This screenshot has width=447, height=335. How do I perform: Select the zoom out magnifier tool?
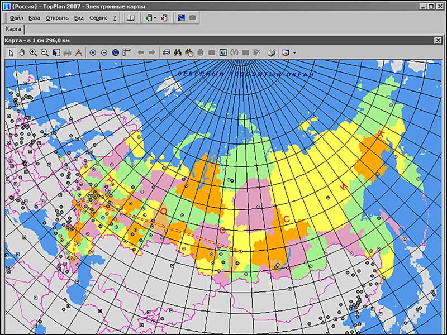(44, 52)
